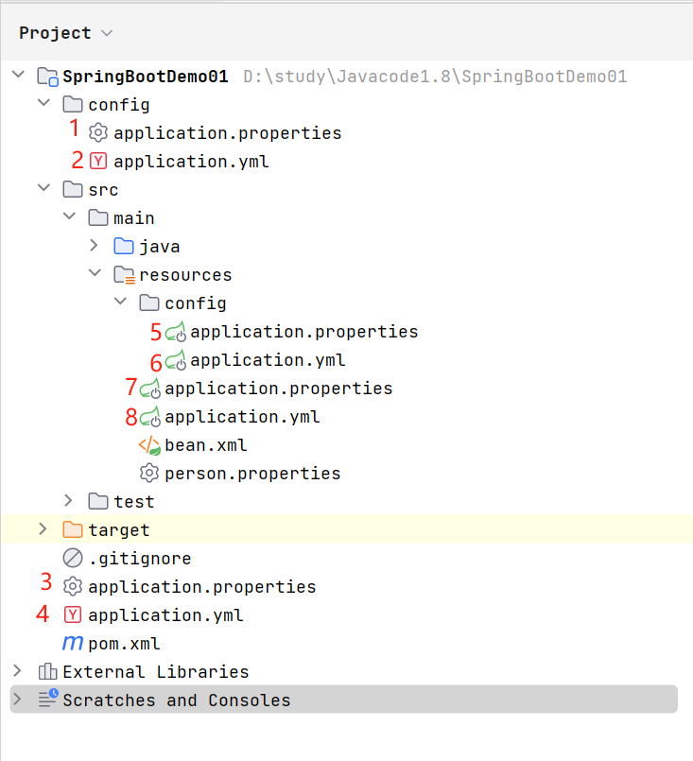Click the Project panel title

pyautogui.click(x=55, y=33)
